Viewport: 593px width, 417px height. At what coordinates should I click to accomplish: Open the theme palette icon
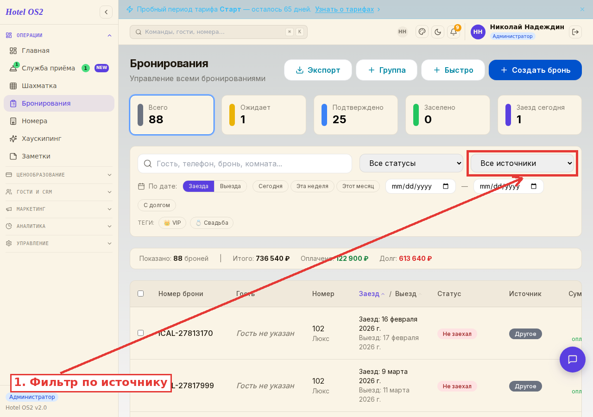422,32
